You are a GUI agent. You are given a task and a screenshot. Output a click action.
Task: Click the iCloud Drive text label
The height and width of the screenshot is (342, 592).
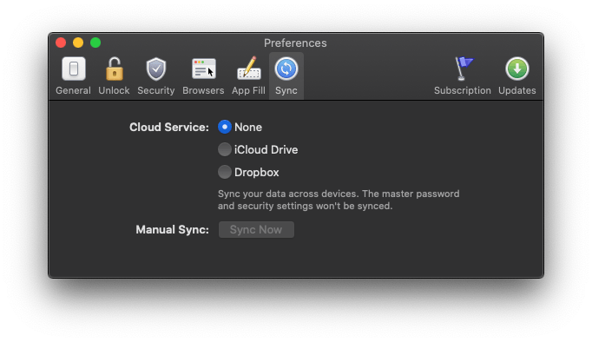266,150
